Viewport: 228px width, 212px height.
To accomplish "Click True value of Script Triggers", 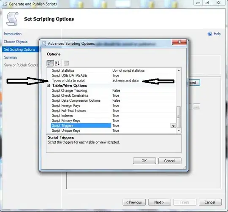I will pyautogui.click(x=116, y=125).
